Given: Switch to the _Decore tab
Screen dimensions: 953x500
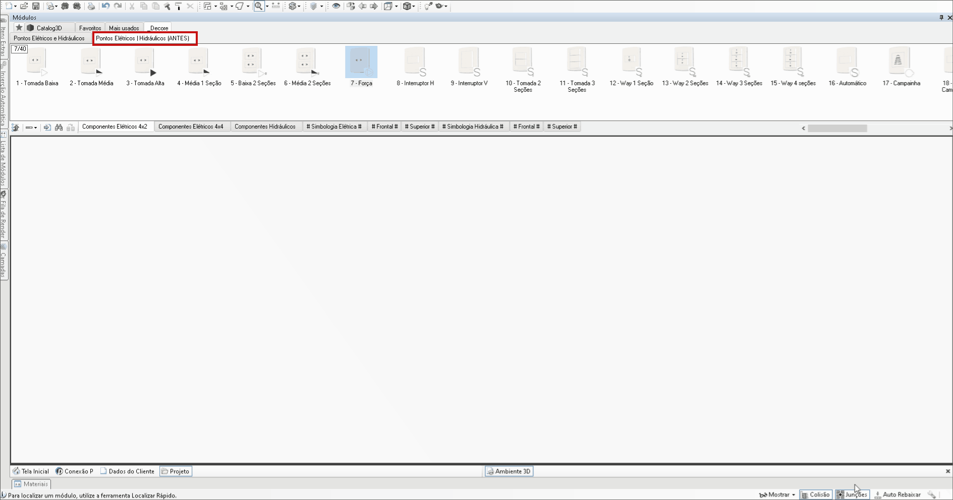Looking at the screenshot, I should tap(158, 28).
